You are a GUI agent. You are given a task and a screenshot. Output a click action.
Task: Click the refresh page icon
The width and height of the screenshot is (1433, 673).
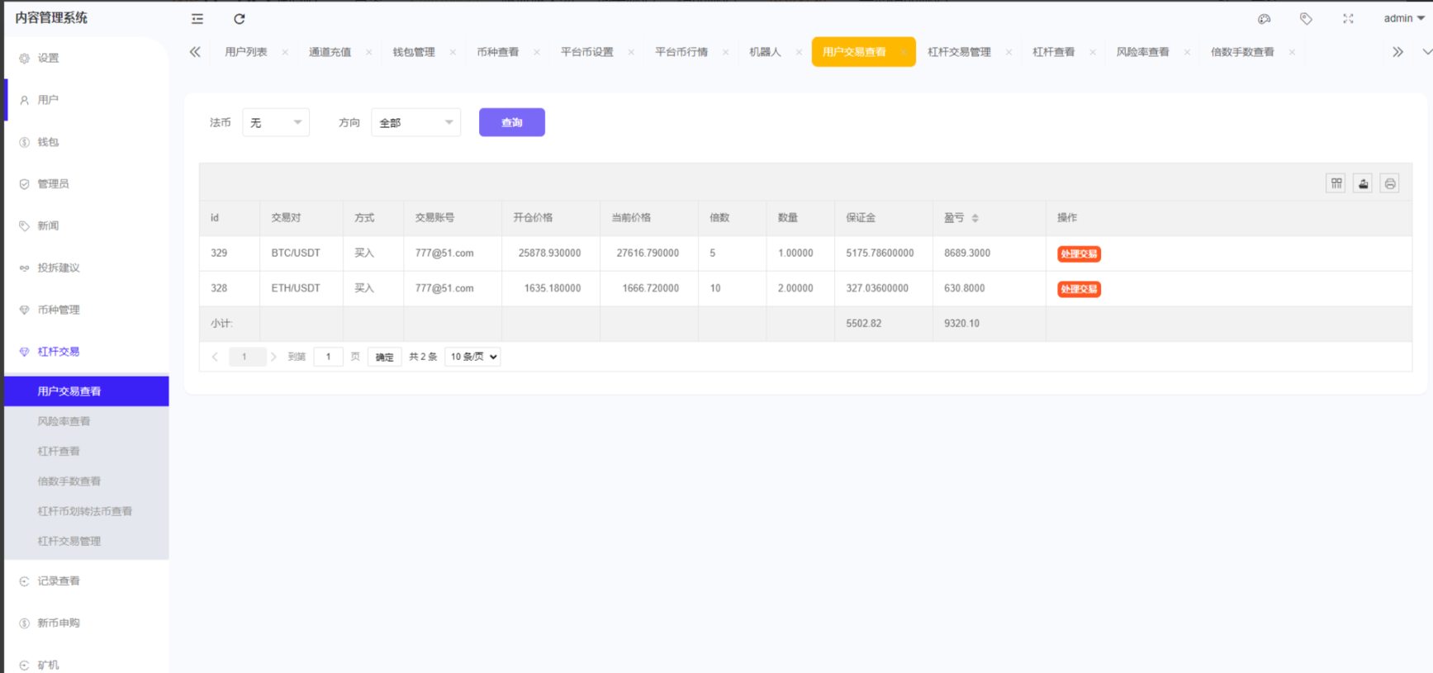tap(240, 19)
